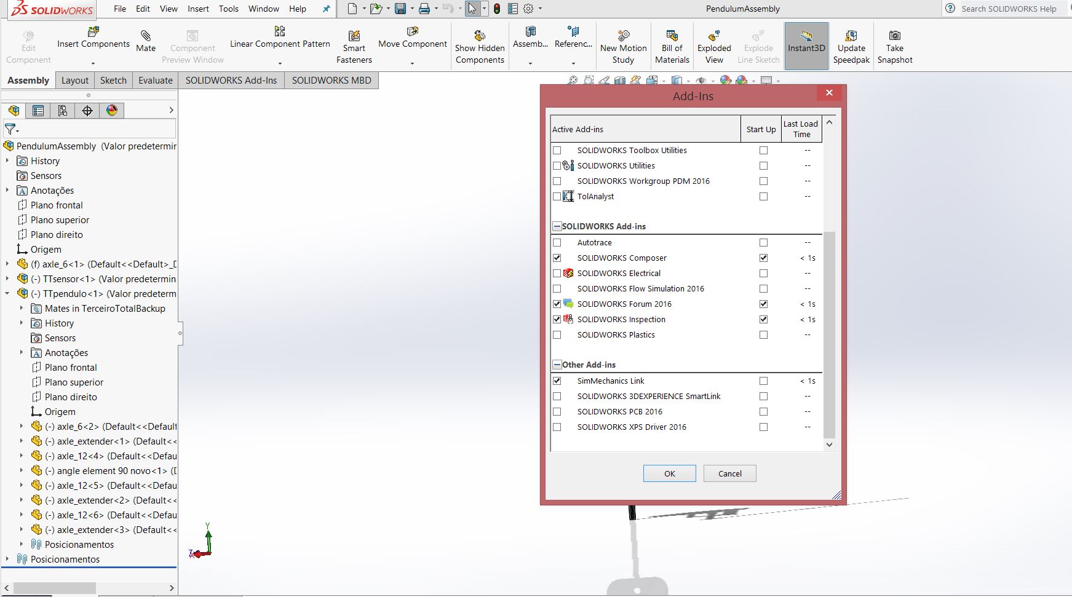Click the tree filter funnel icon

click(x=10, y=129)
